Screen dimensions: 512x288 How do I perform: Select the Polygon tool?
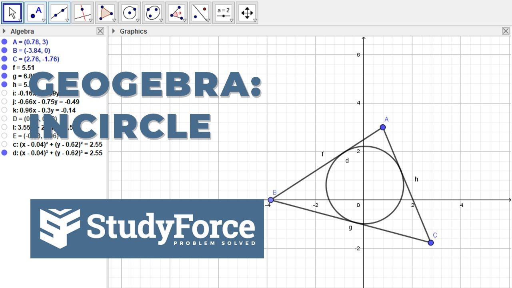106,13
